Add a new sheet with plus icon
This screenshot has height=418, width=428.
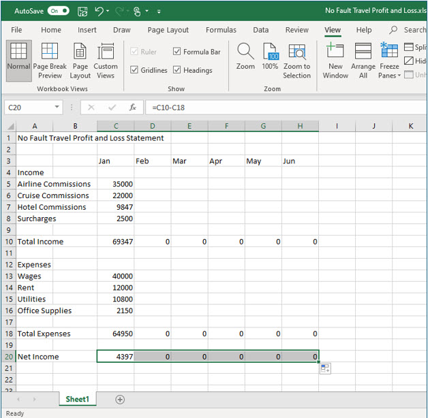[x=120, y=400]
